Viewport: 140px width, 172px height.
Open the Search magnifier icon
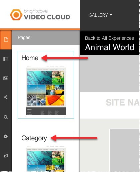coord(6,117)
